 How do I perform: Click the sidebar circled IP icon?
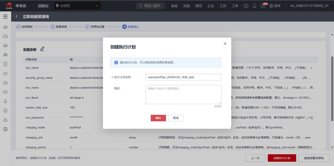tap(5, 110)
